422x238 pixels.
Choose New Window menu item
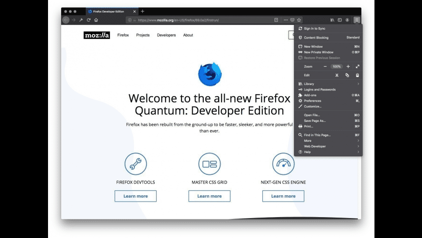pyautogui.click(x=328, y=46)
